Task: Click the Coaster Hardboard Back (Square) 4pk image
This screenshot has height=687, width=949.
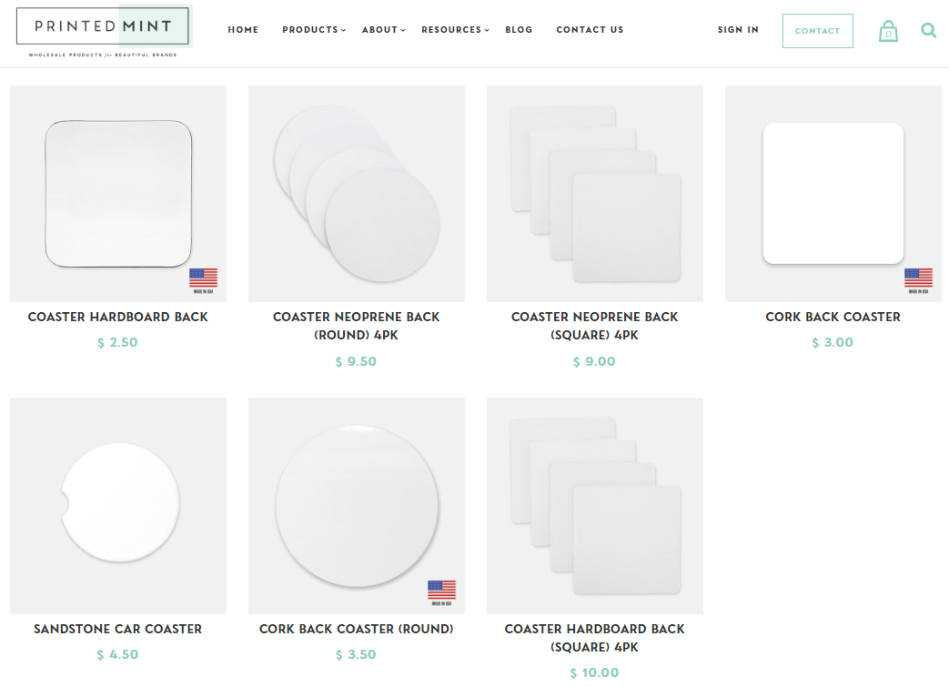Action: [594, 505]
